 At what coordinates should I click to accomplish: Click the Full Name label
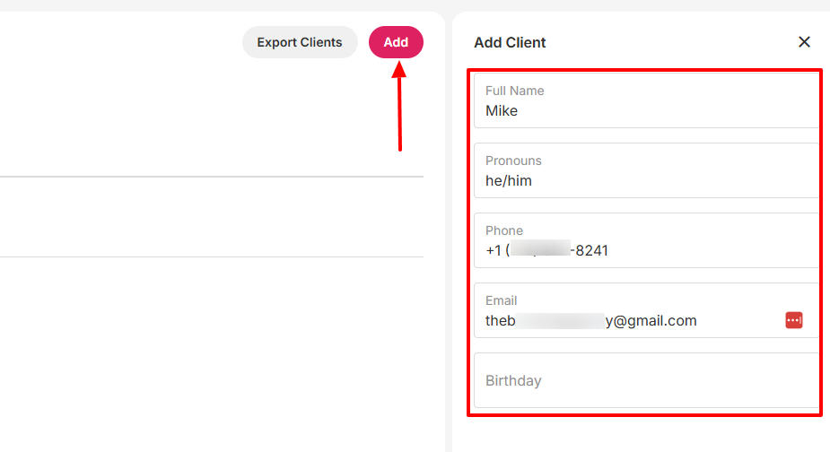[515, 91]
